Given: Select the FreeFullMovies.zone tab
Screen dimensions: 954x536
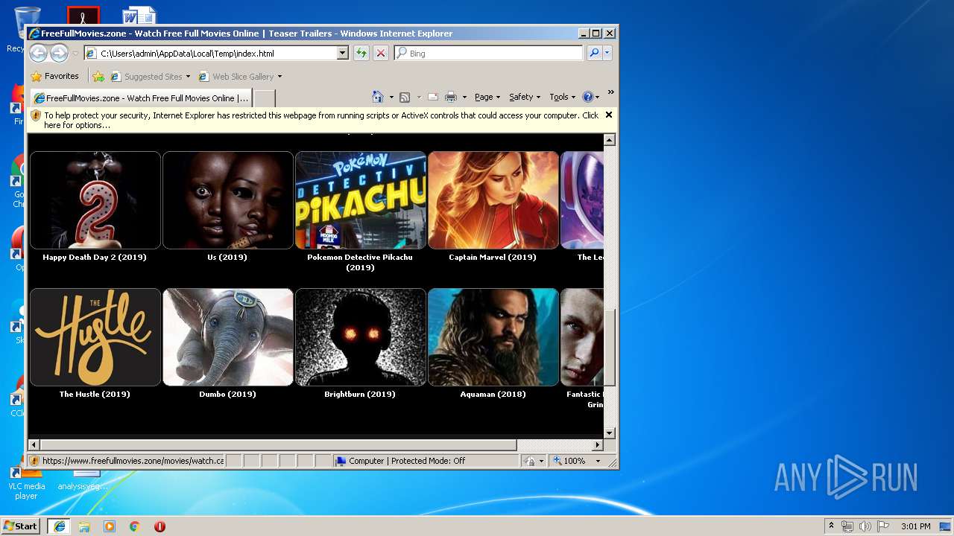Looking at the screenshot, I should coord(141,98).
